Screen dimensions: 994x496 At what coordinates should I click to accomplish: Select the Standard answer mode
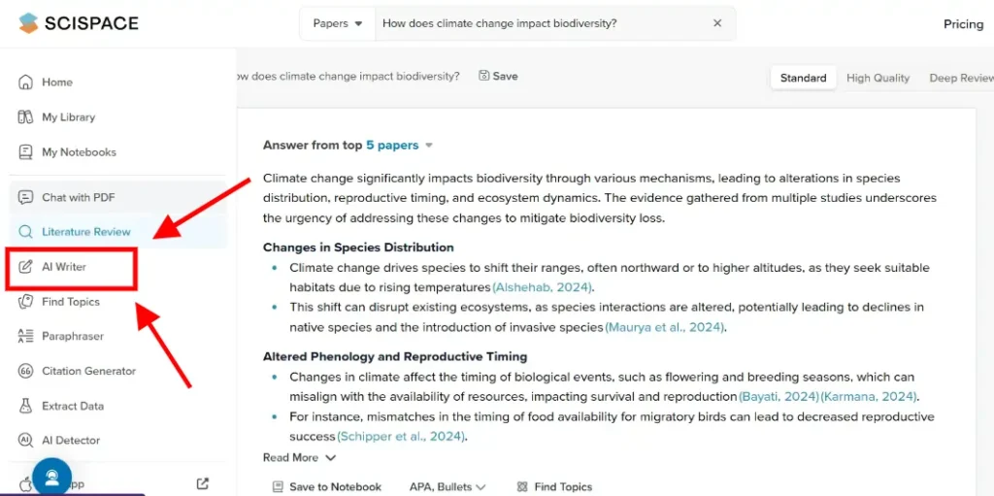[x=803, y=78]
